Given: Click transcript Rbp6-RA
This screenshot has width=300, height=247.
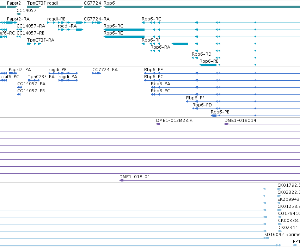Looking at the screenshot, I should (160, 47).
